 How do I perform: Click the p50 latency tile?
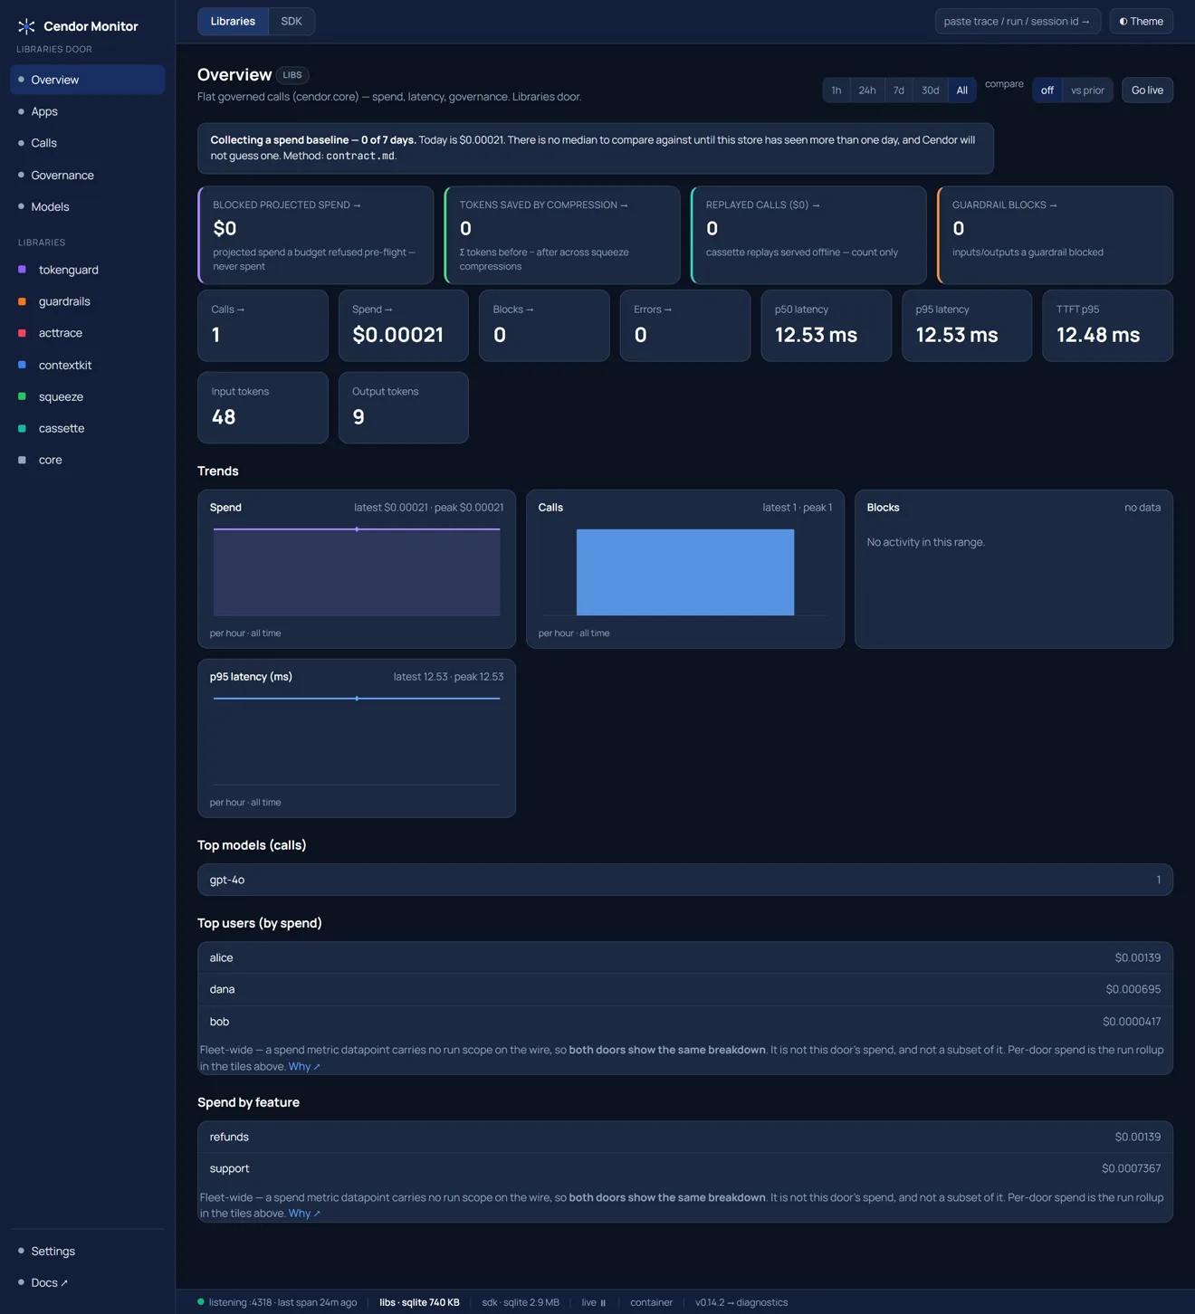826,326
